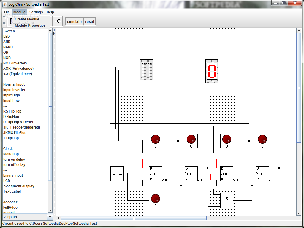The height and width of the screenshot is (228, 304).
Task: Select the first flip-flop nearest the clock
Action: (x=156, y=174)
